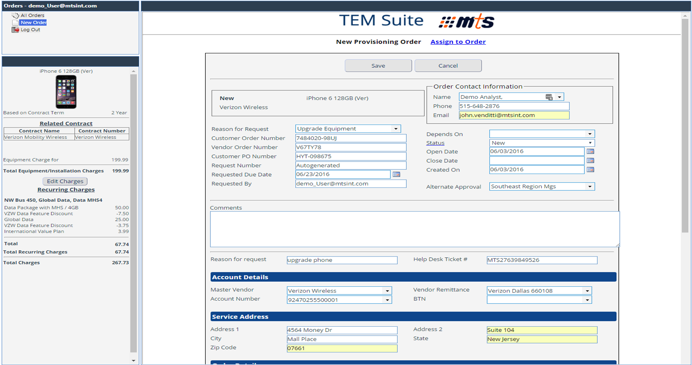Open the Master Vendor dropdown
This screenshot has height=365, width=692.
(387, 291)
